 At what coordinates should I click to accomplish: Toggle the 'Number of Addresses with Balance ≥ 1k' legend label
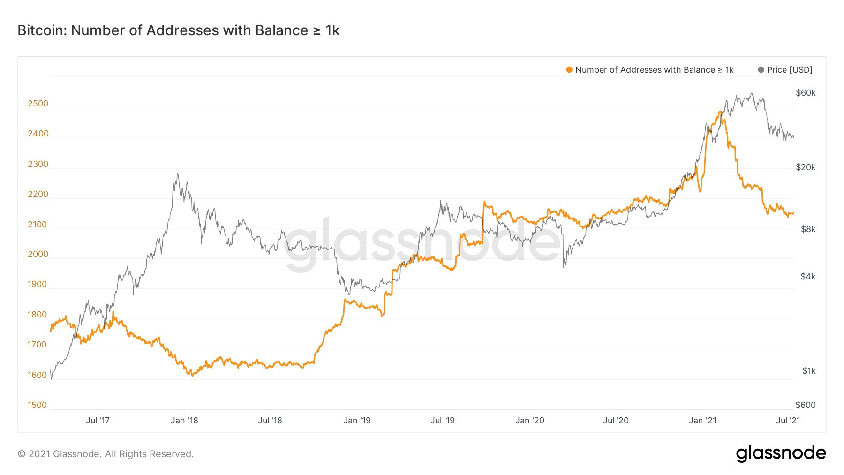654,70
